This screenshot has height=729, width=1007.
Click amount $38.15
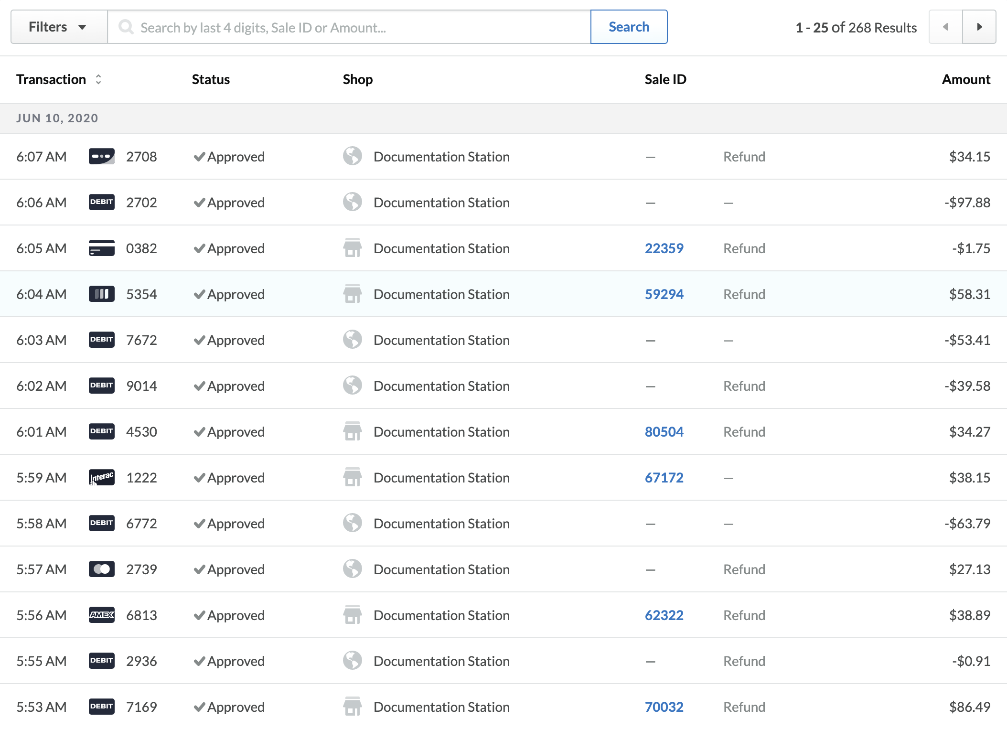pyautogui.click(x=970, y=478)
